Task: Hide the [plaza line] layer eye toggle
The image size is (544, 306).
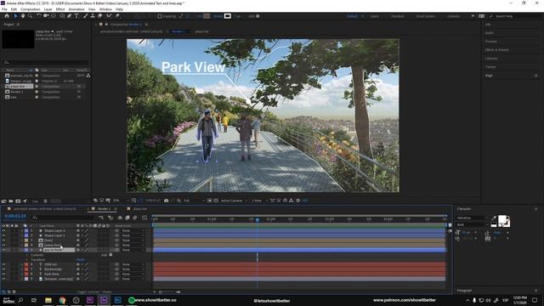Action: pos(3,245)
